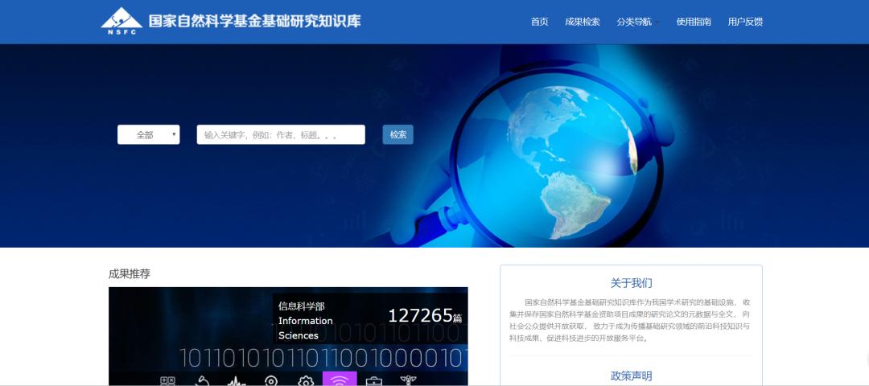Select the calculator math sciences icon
This screenshot has width=869, height=386.
point(167,380)
